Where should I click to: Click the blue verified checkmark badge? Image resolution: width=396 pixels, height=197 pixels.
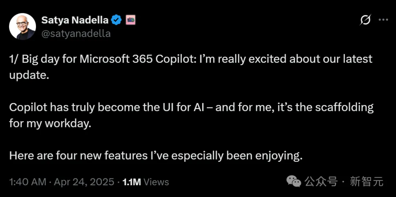117,20
